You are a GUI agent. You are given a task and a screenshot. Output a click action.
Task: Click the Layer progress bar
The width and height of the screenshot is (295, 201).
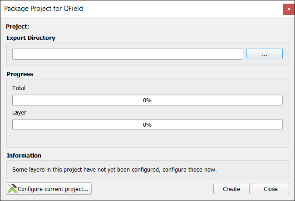click(x=147, y=124)
